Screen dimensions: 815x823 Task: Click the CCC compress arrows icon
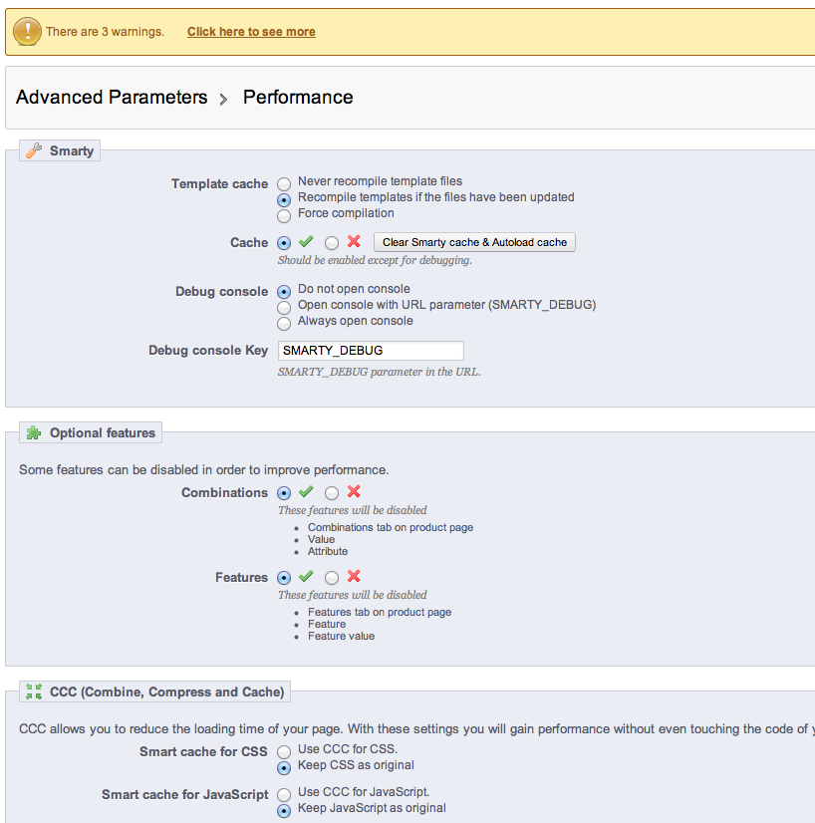click(34, 691)
